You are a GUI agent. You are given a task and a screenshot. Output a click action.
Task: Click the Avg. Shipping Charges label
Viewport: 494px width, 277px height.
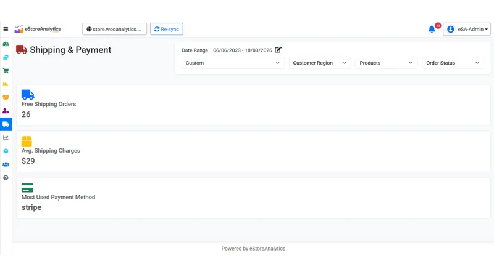point(51,151)
